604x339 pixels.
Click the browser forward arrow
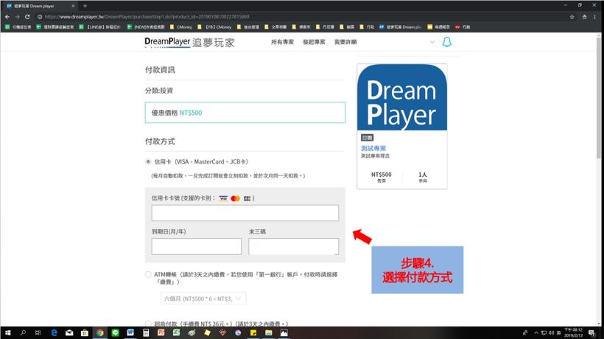18,17
